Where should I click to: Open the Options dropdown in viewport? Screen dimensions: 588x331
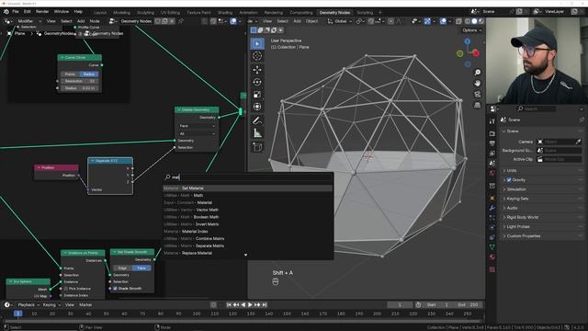coord(471,30)
